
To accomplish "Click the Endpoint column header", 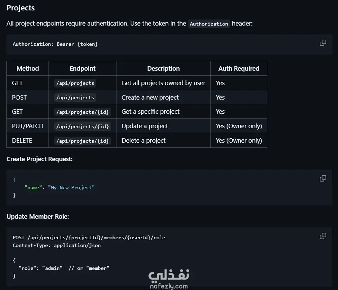I will pyautogui.click(x=82, y=69).
